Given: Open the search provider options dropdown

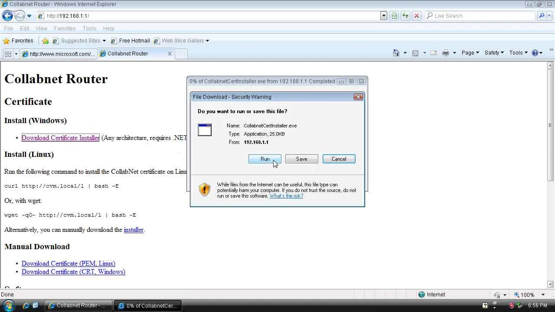Looking at the screenshot, I should (549, 16).
